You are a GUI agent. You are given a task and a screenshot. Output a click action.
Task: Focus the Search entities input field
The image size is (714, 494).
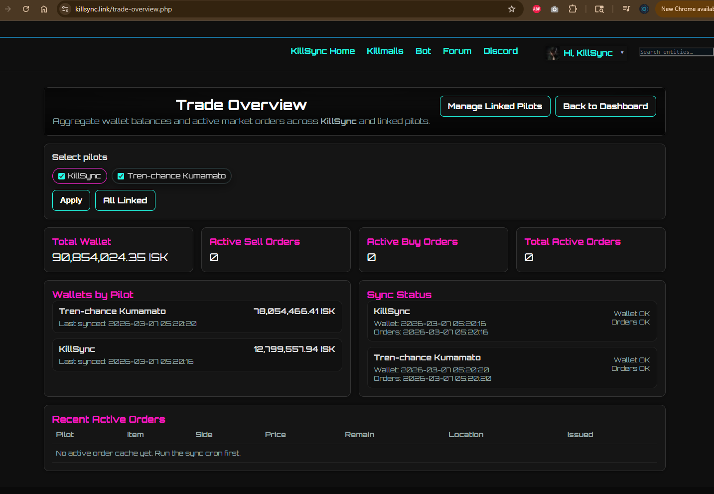[x=675, y=52]
